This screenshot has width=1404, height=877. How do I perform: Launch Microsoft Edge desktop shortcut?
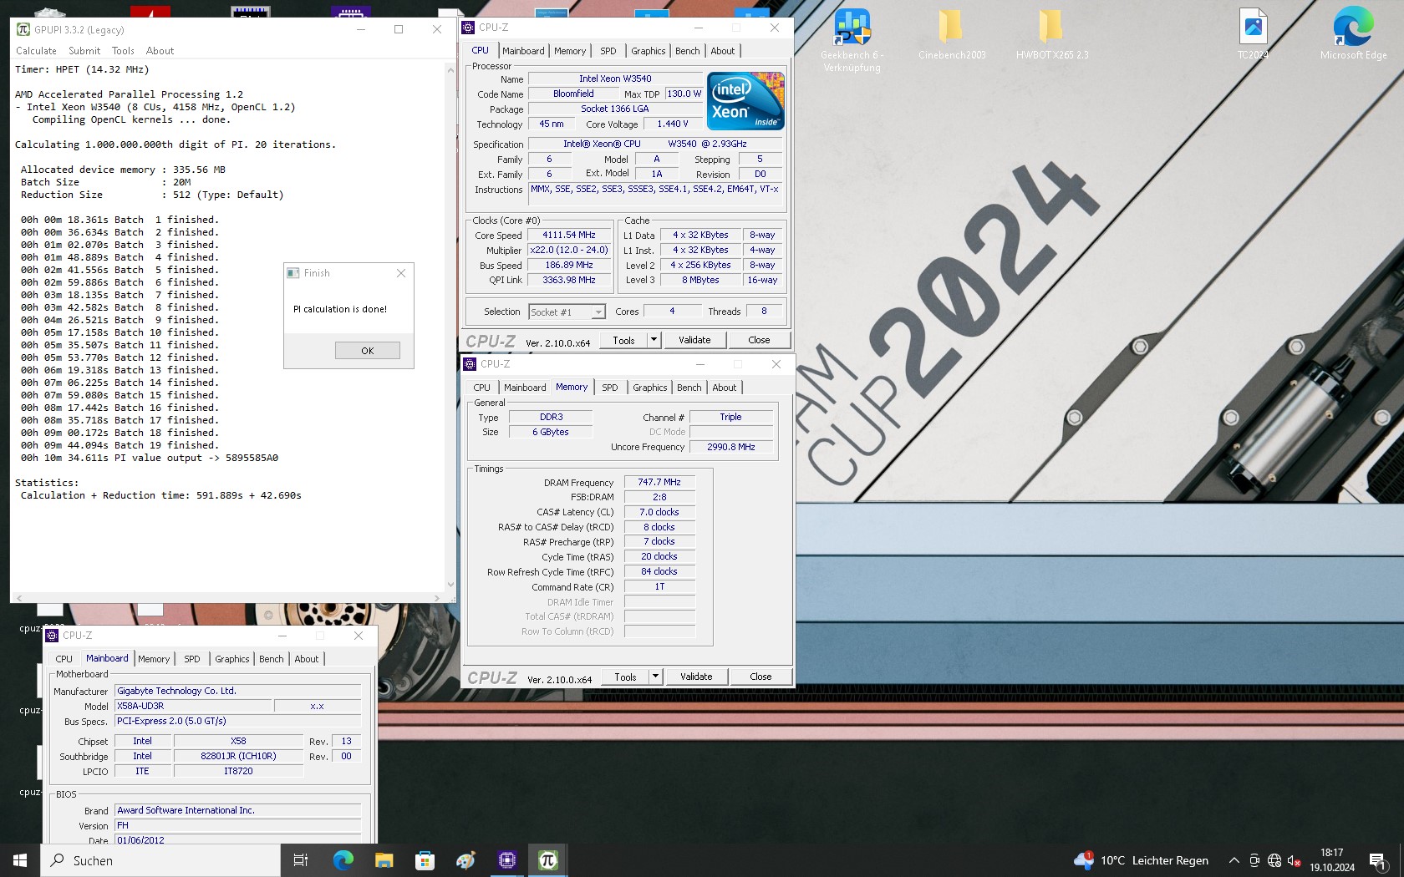1353,35
